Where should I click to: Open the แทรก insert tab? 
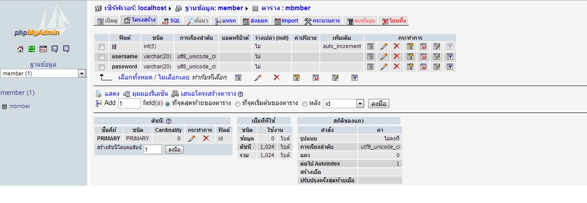point(225,21)
